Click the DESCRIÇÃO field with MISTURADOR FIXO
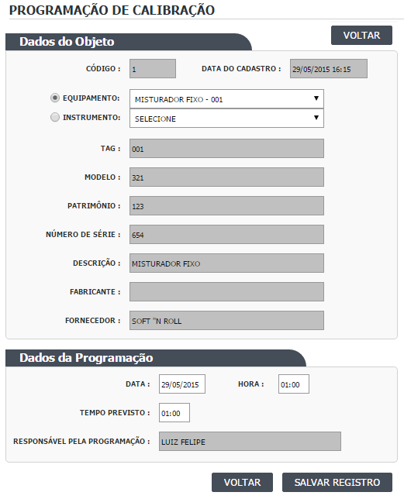Image resolution: width=404 pixels, height=499 pixels. [x=226, y=263]
